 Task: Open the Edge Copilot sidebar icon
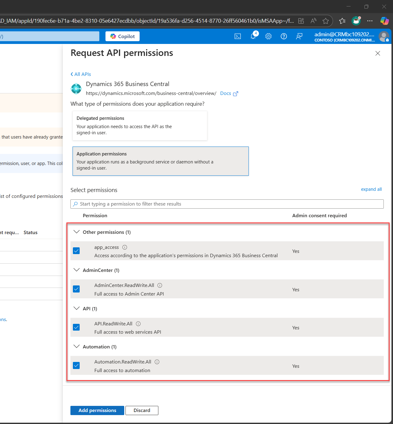pyautogui.click(x=384, y=21)
